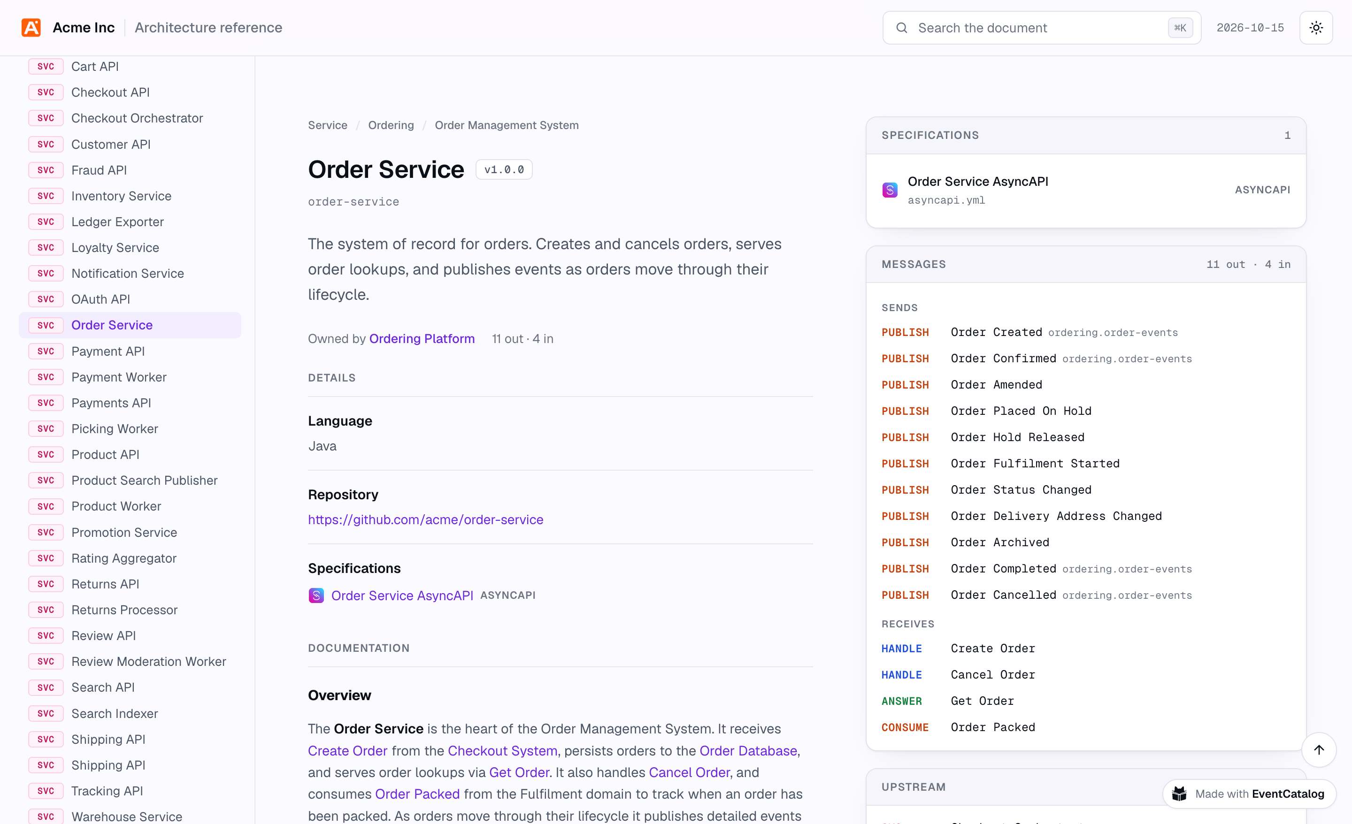Select Promotion Service in the sidebar
Image resolution: width=1352 pixels, height=824 pixels.
130,532
